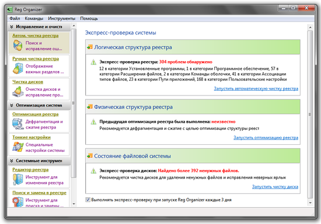
Task: Click the main panel vertical scrollbar thumb
Action: 310,114
